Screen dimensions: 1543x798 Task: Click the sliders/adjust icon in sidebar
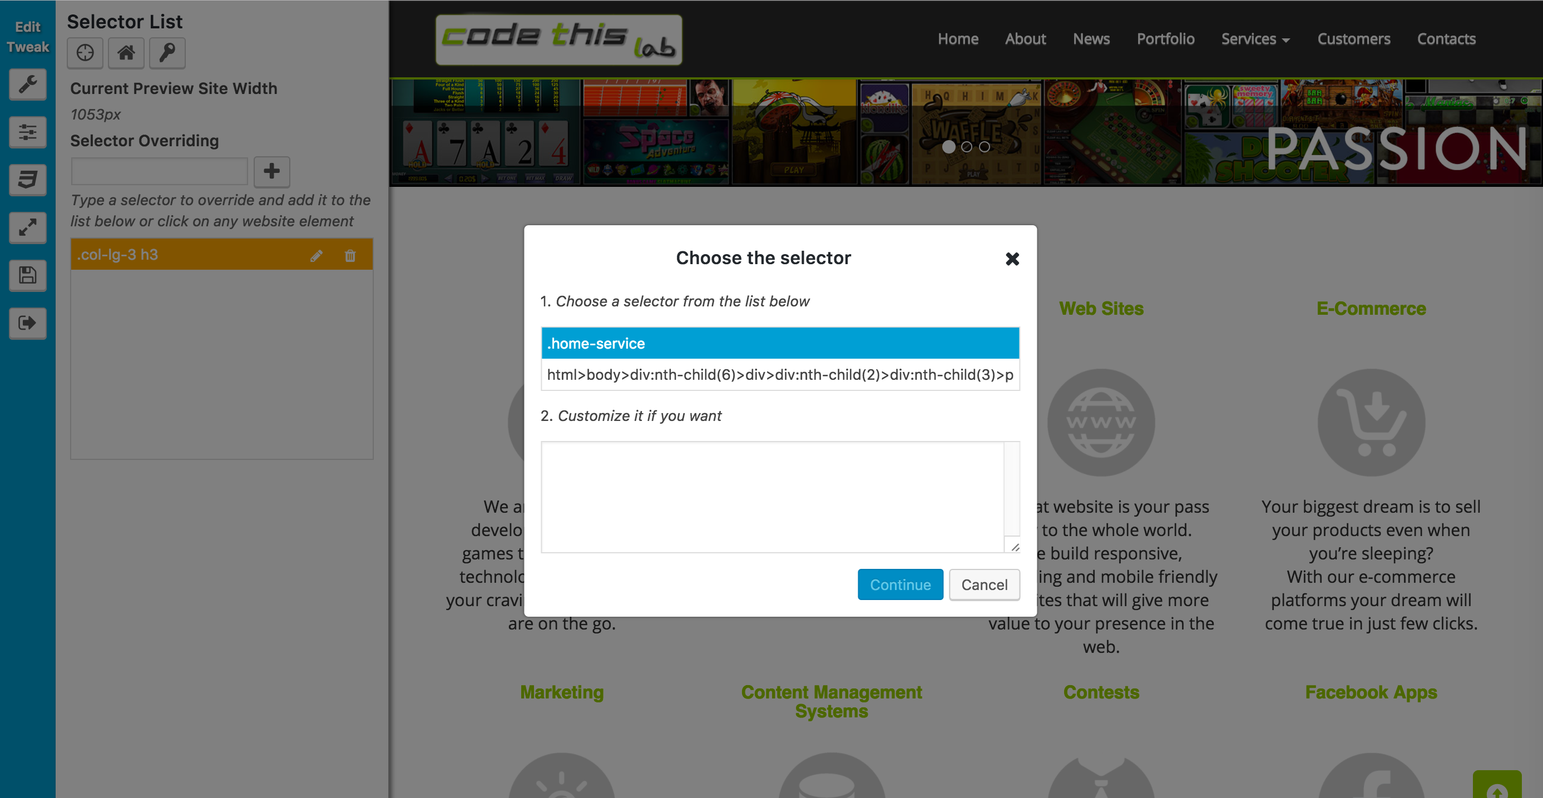tap(27, 131)
